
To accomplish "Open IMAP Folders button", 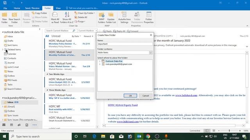I will pyautogui.click(x=102, y=17).
